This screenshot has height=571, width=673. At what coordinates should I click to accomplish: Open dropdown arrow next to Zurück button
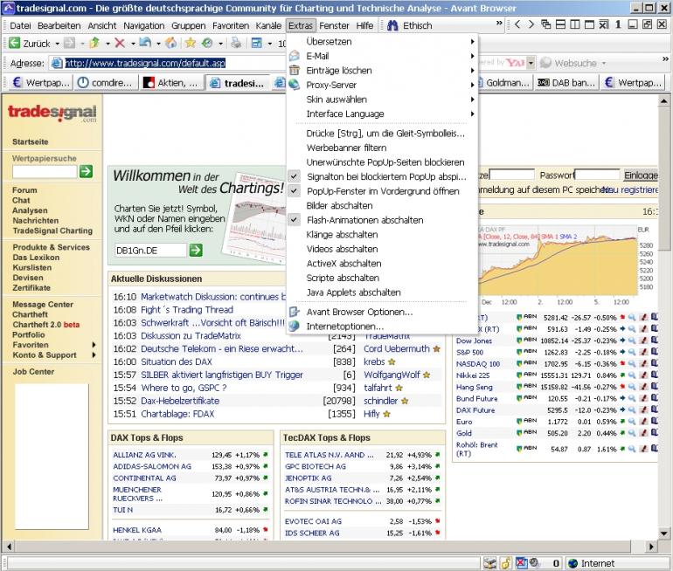pyautogui.click(x=57, y=44)
